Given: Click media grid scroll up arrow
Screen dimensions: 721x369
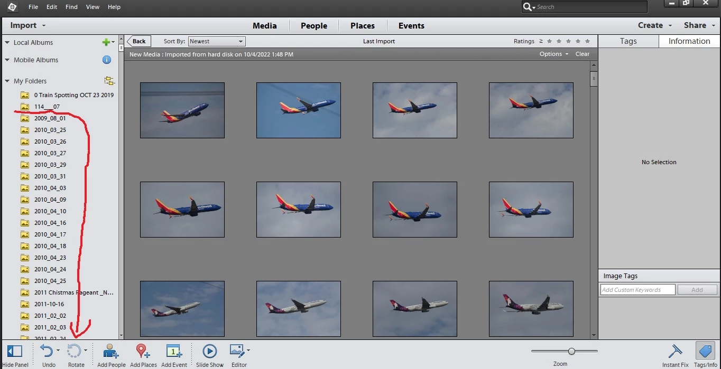Looking at the screenshot, I should [594, 65].
